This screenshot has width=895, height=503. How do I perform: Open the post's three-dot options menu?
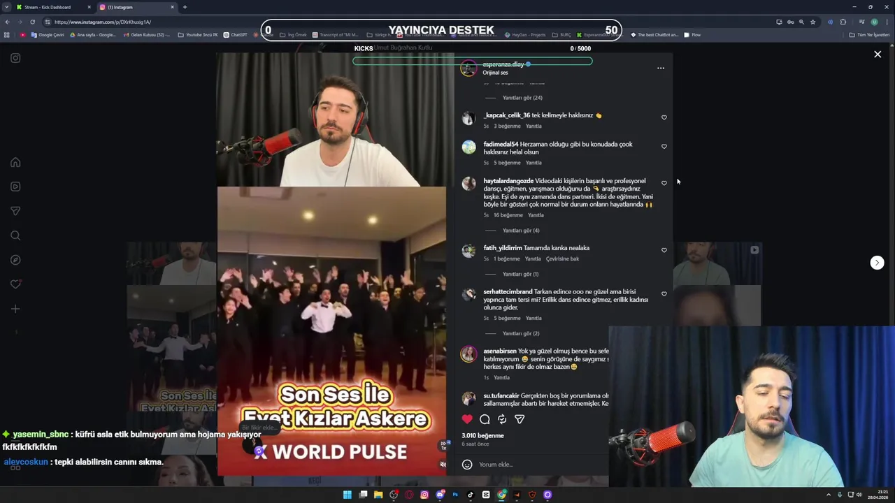pos(661,68)
